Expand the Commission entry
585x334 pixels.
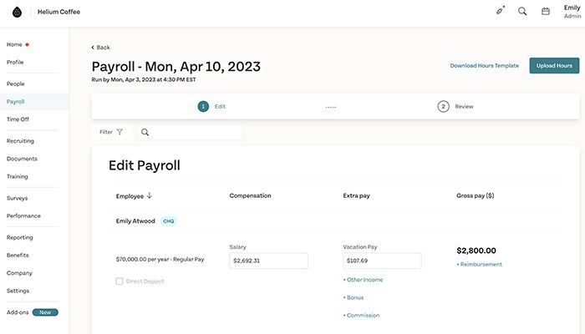[x=361, y=316]
